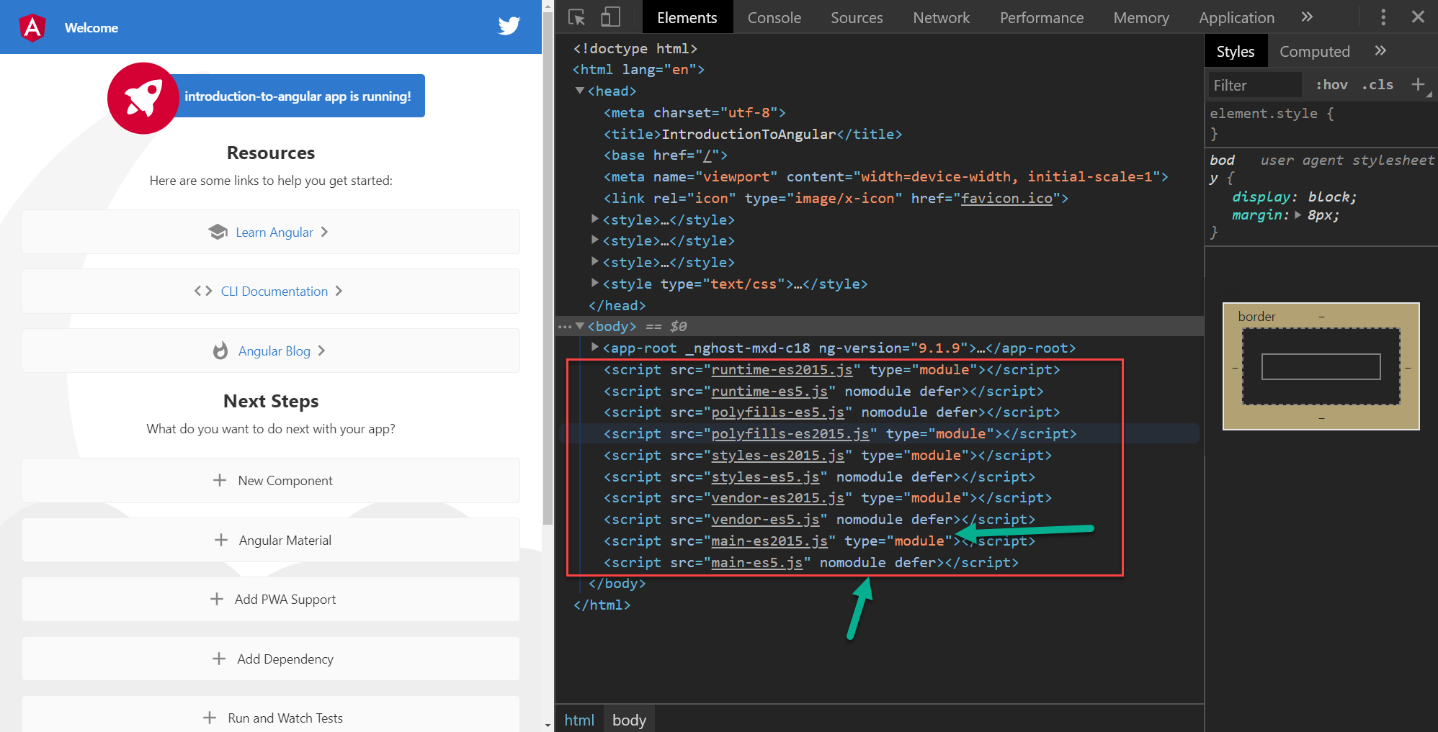Image resolution: width=1438 pixels, height=732 pixels.
Task: Click the plus icon beside Angular Material
Action: pos(221,540)
